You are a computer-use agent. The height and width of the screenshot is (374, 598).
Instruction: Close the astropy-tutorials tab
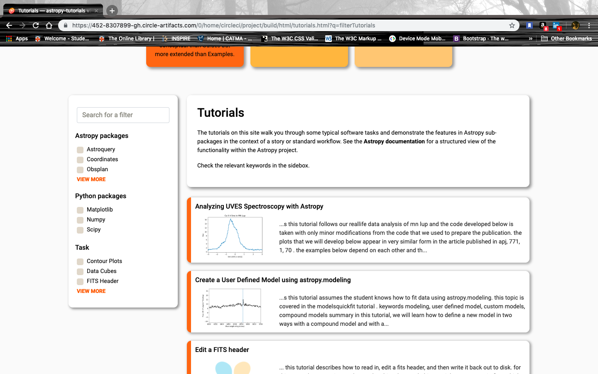click(x=97, y=11)
